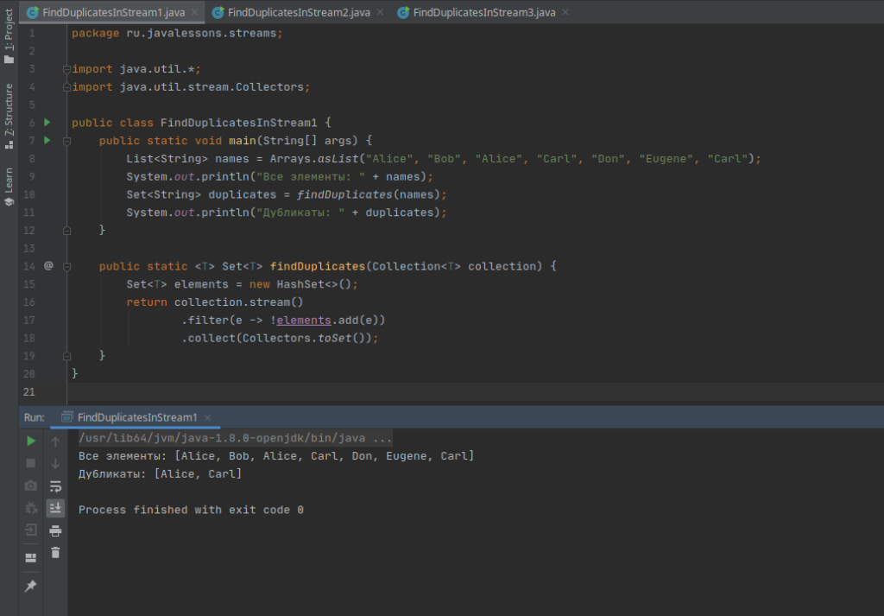Screen dimensions: 884x616
Task: Collapse the import statements fold marker
Action: [x=66, y=69]
